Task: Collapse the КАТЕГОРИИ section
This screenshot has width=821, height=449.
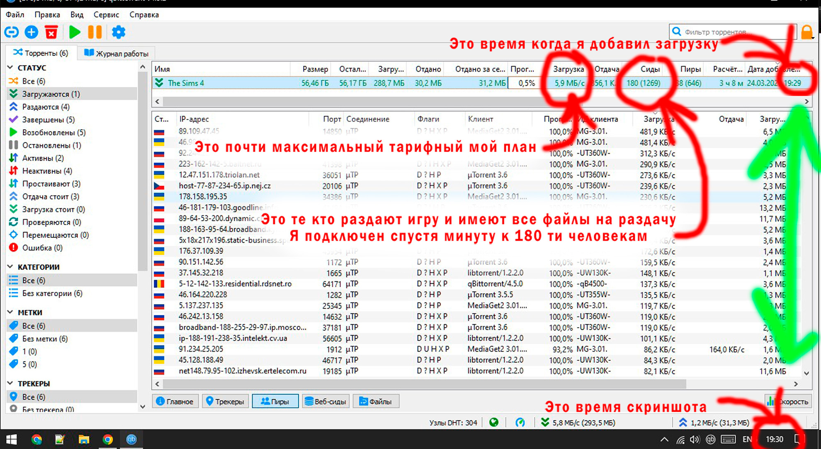Action: click(x=10, y=267)
